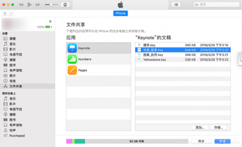242x147 pixels.
Task: Open 影片 under 设置
Action: coord(27,49)
